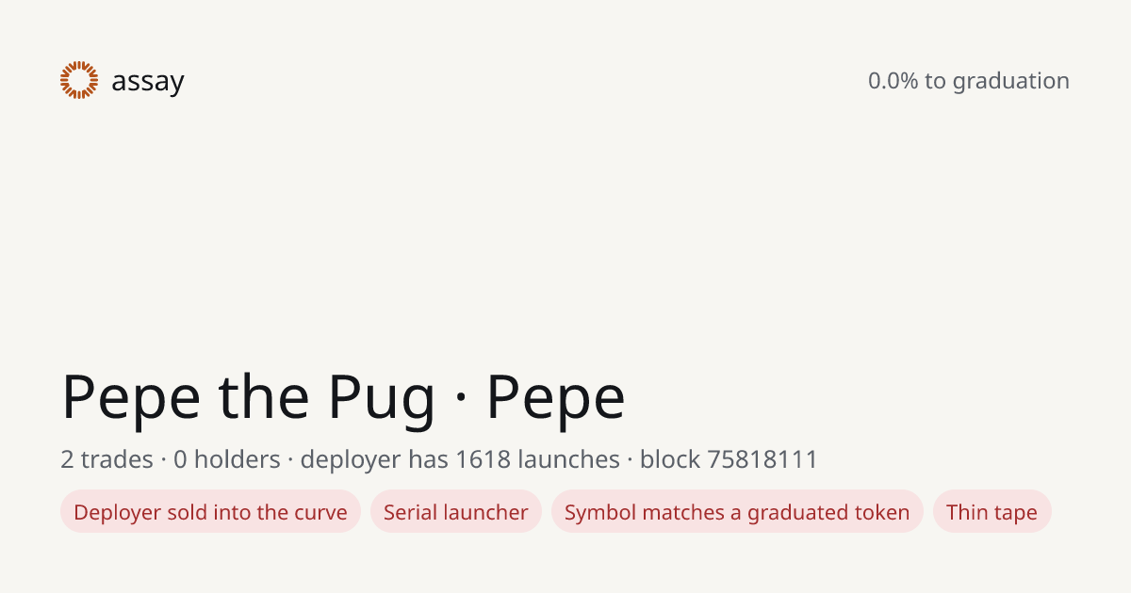
Task: Click the orange sunburst assay logo
Action: [x=79, y=80]
